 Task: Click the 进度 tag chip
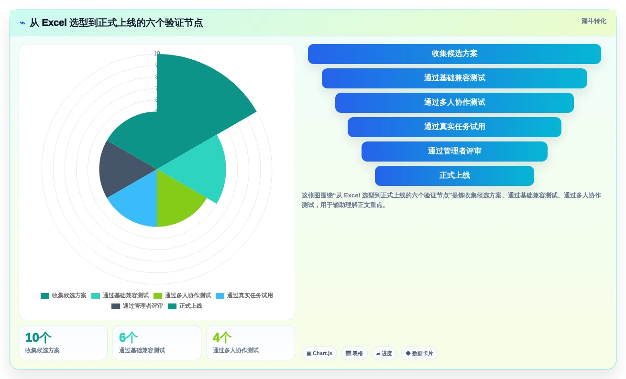point(384,354)
